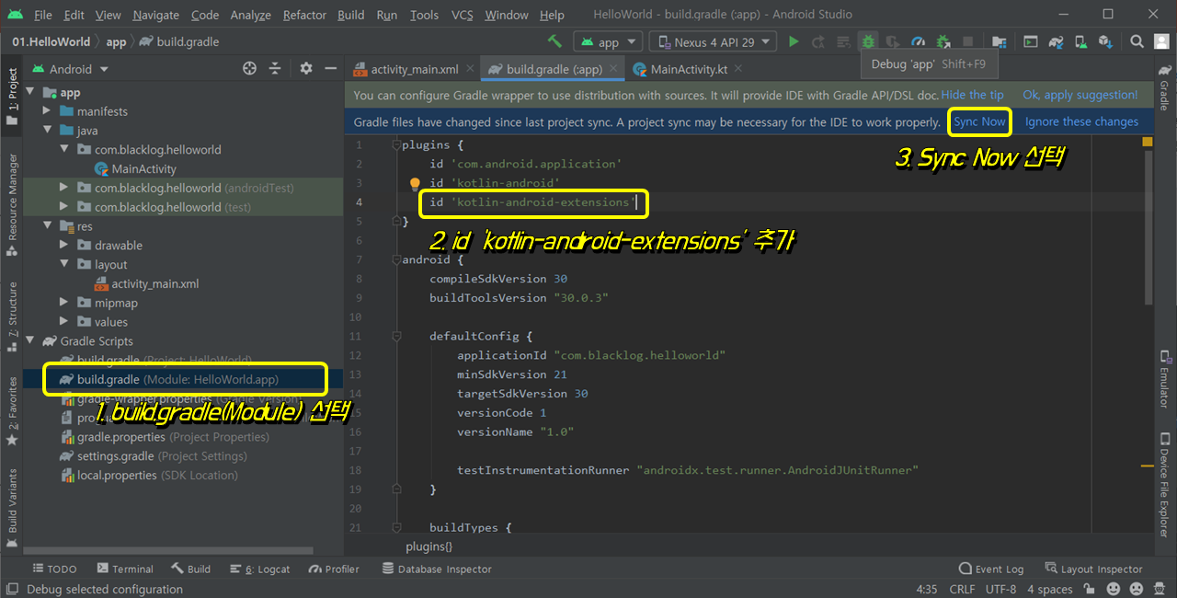Toggle the Device File Explorer tool window
The height and width of the screenshot is (598, 1177).
(1164, 485)
